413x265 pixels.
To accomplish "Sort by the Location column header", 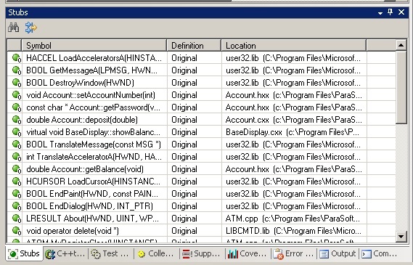I will click(x=294, y=46).
